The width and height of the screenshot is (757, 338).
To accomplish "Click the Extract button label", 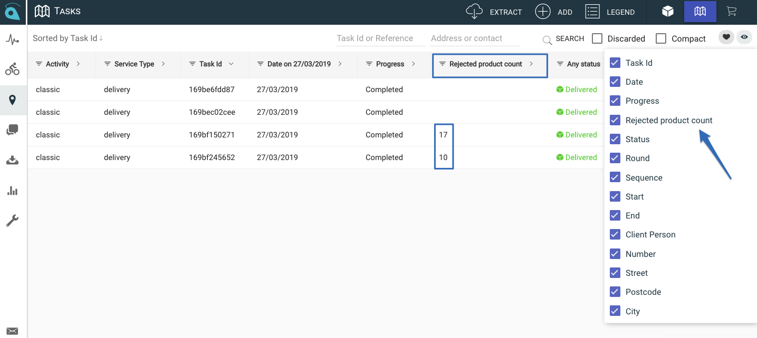I will pos(506,12).
